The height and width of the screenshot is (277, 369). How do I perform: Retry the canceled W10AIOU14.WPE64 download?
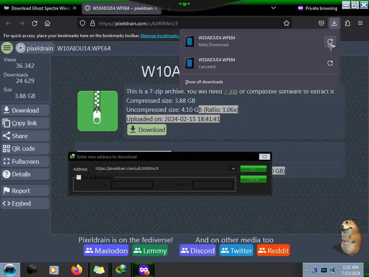[330, 63]
